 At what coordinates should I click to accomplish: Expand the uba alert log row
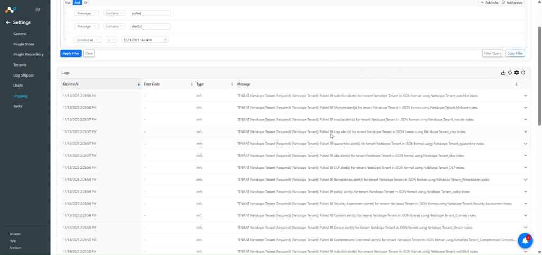[x=526, y=155]
